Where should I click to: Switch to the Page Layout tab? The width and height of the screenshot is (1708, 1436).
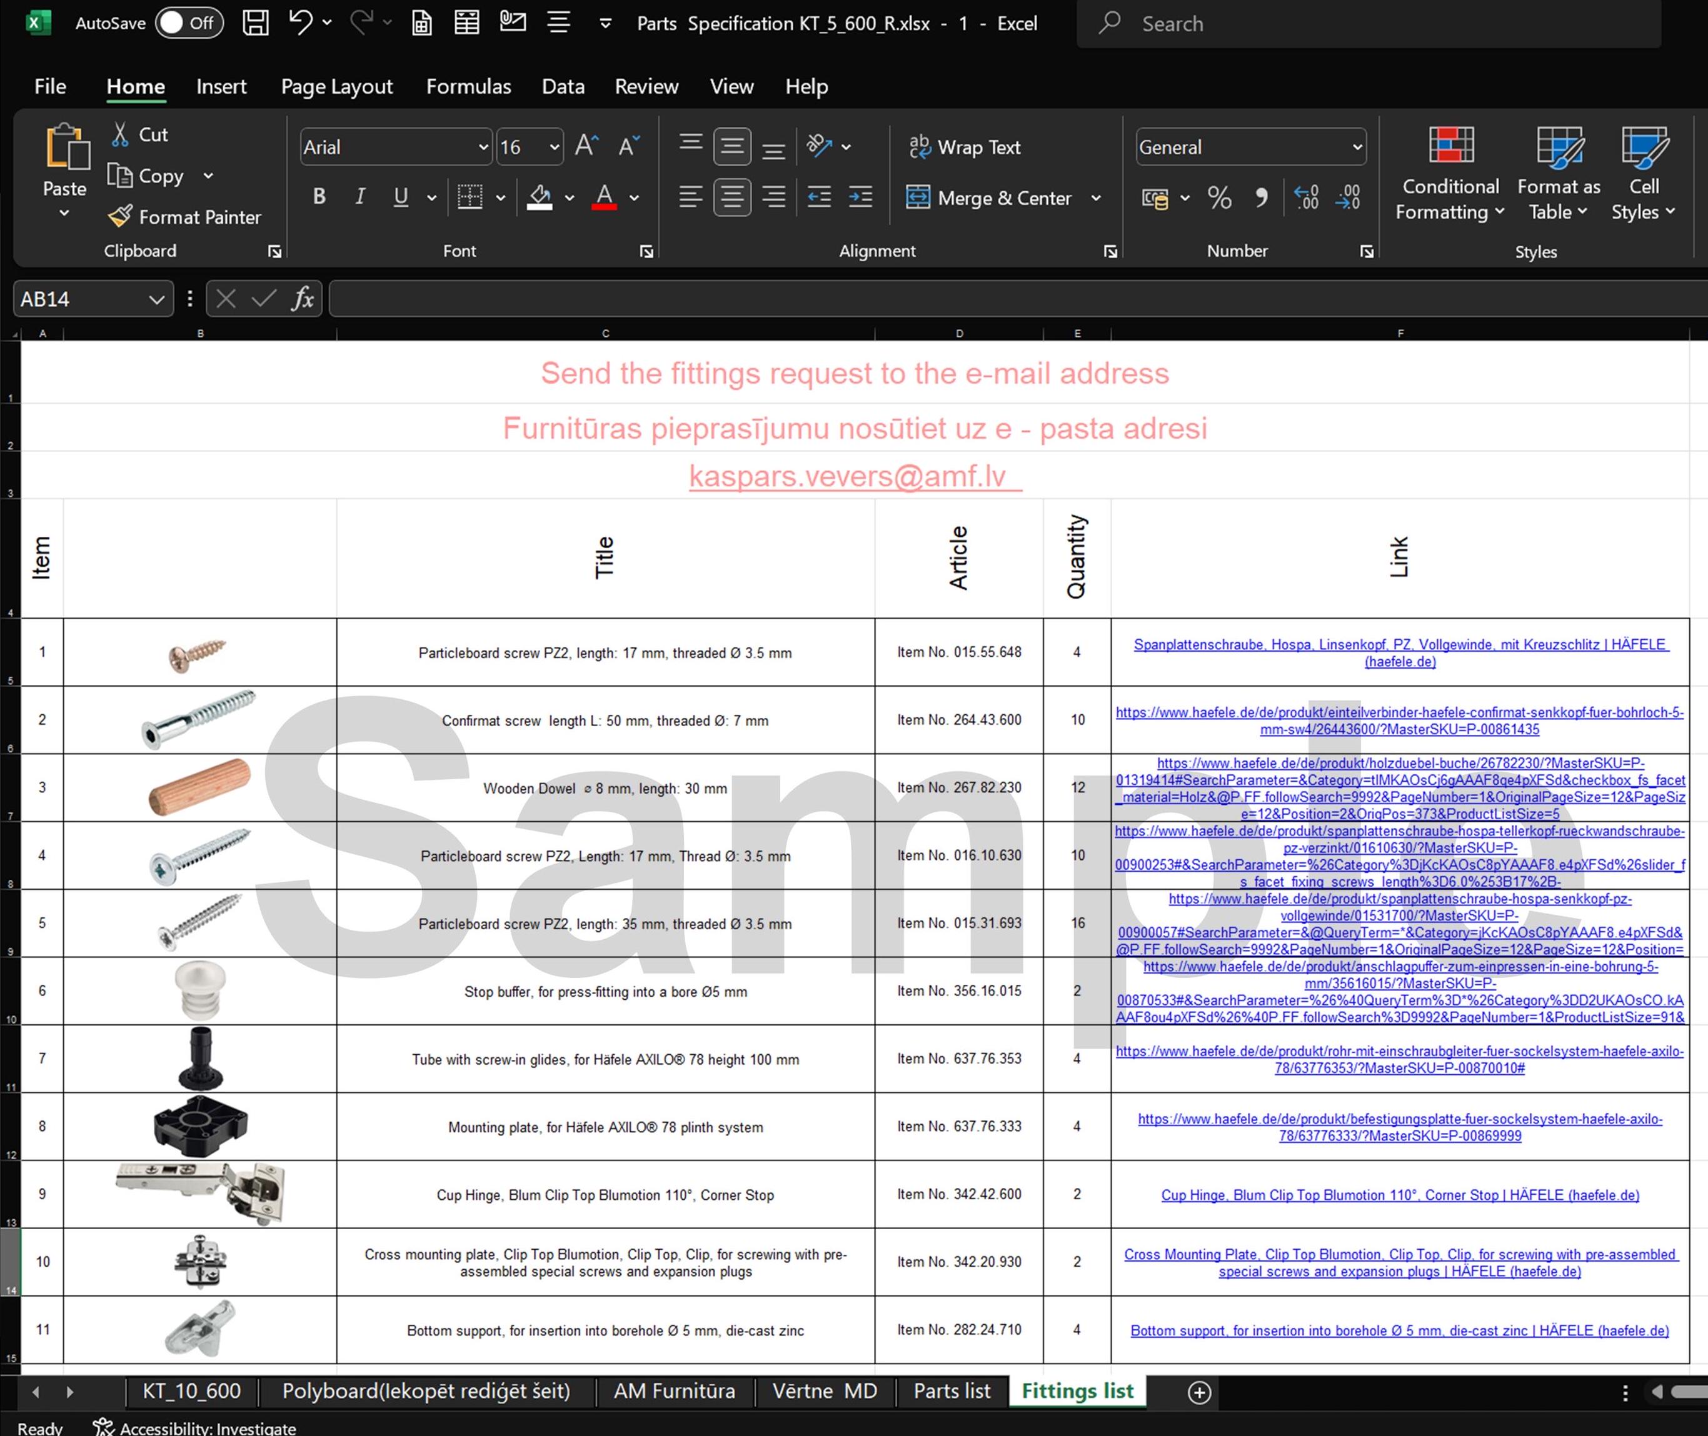point(336,86)
